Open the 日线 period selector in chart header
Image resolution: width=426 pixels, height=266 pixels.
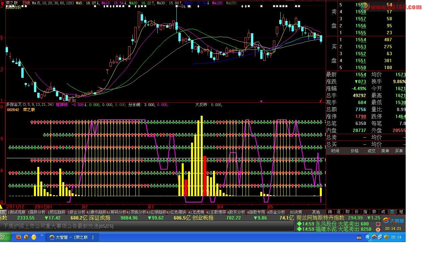[26, 3]
